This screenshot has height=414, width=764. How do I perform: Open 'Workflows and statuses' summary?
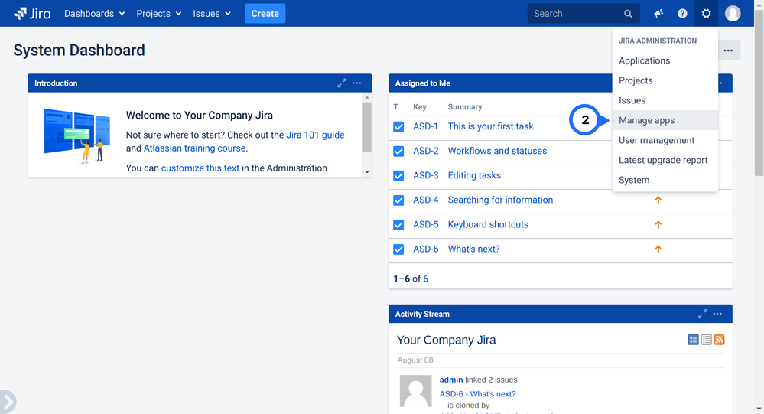point(497,152)
